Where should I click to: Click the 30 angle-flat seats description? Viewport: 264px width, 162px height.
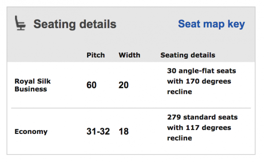point(202,81)
